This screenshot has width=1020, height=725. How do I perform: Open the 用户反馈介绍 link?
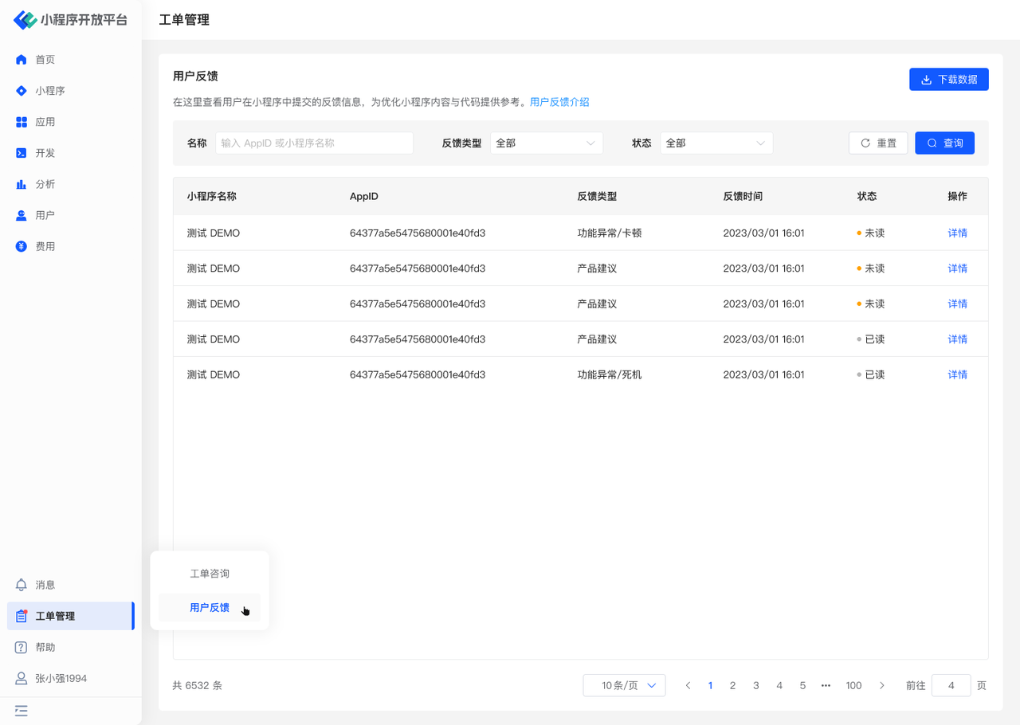(x=559, y=102)
